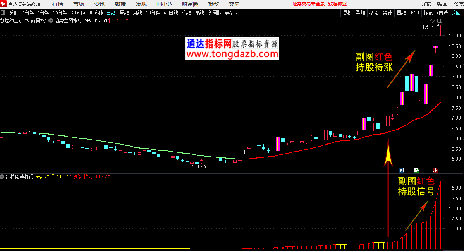Expand the 更多 period options
Image resolution: width=464 pixels, height=251 pixels.
[231, 13]
